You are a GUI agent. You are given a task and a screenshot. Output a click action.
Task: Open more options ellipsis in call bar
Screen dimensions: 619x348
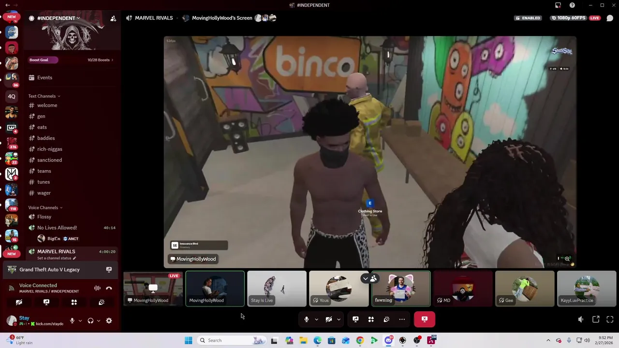(x=402, y=319)
